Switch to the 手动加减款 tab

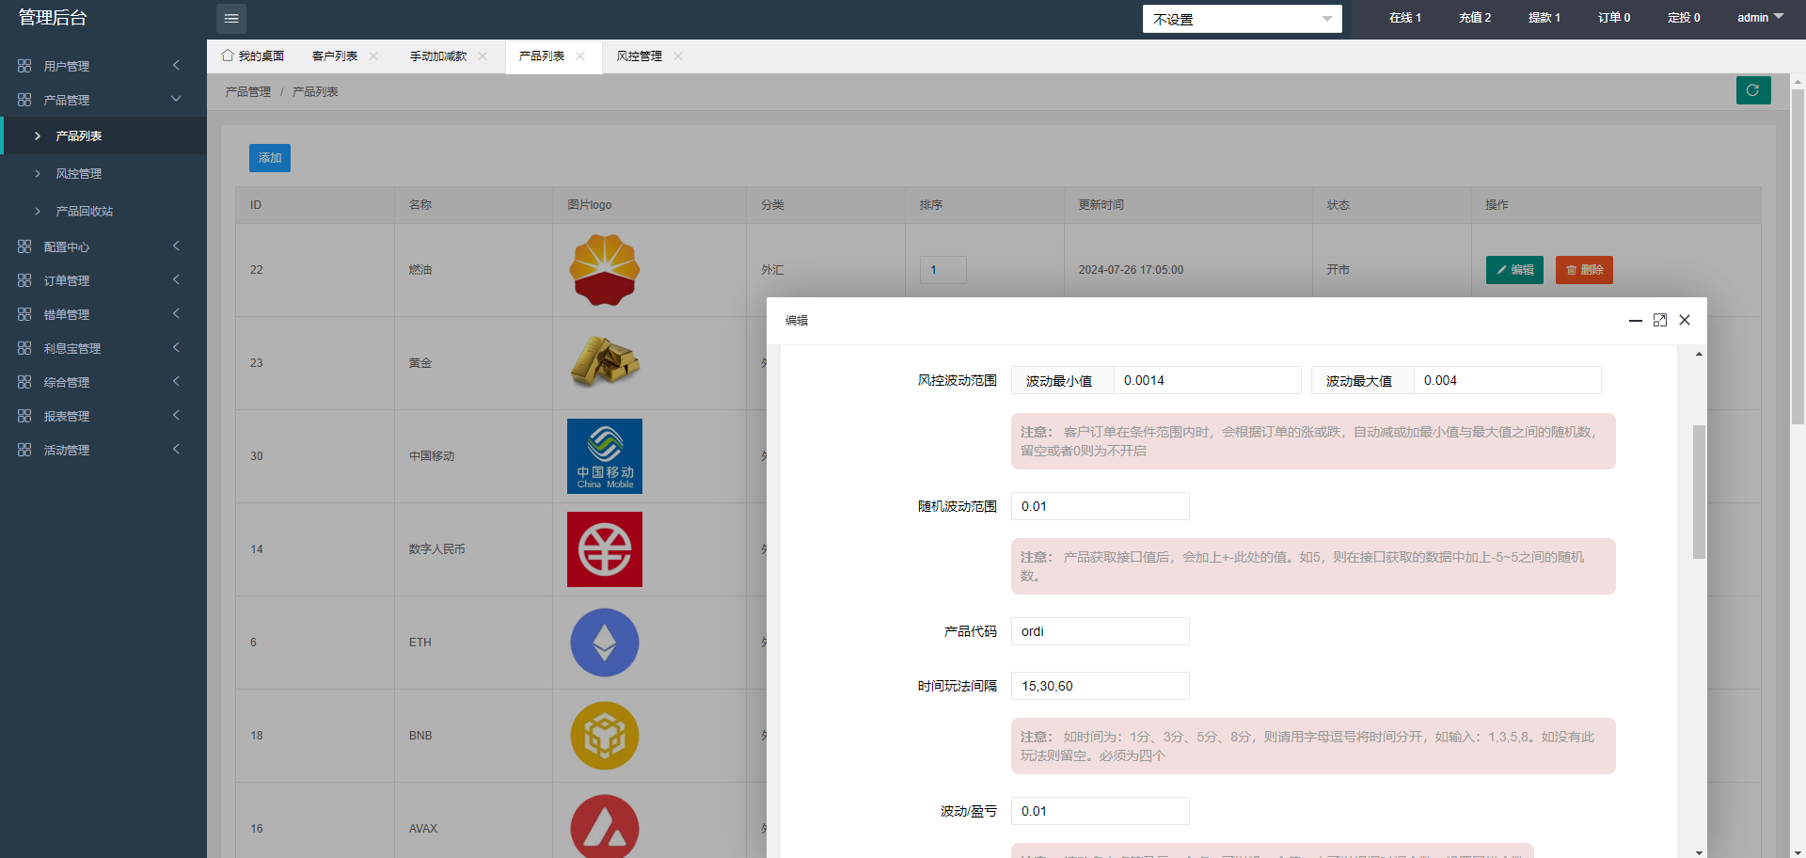[438, 56]
